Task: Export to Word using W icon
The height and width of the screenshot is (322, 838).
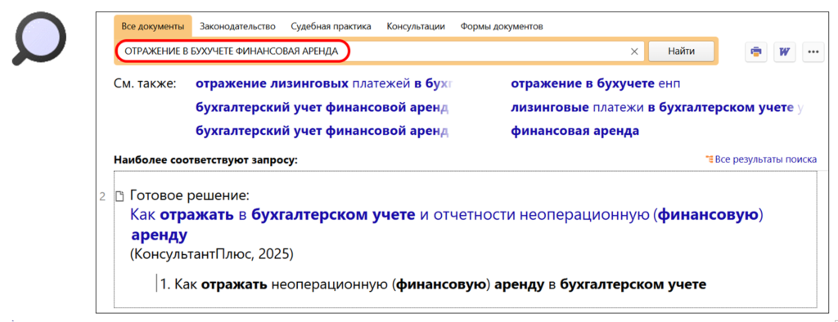Action: point(785,51)
